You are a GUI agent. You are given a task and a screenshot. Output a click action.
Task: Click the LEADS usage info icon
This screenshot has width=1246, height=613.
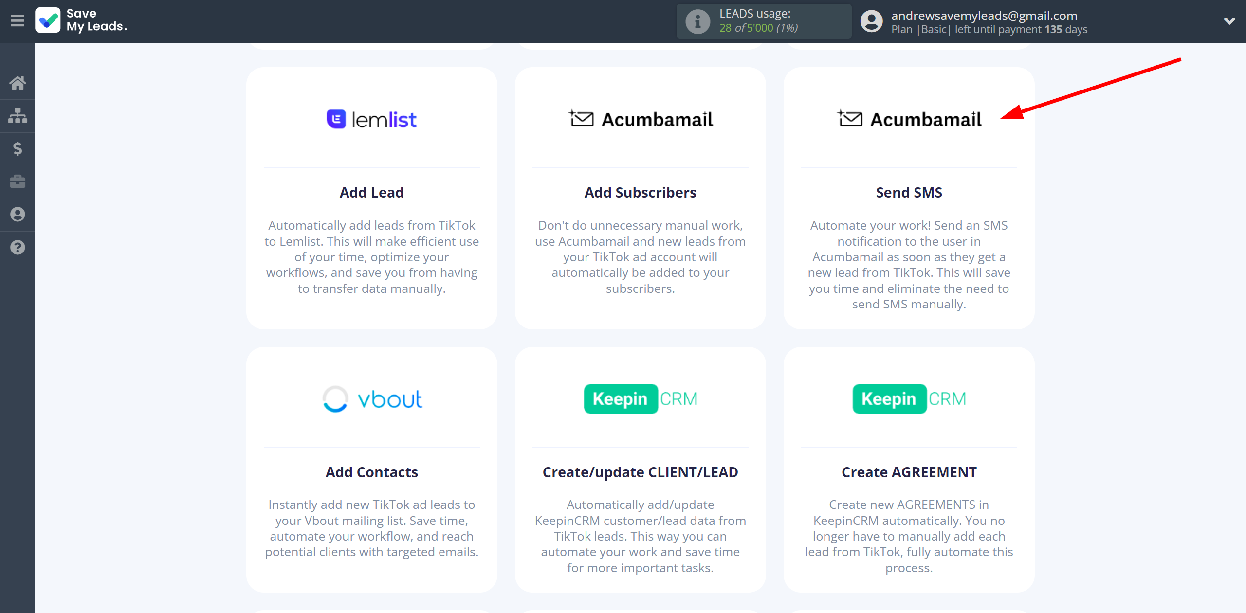click(x=697, y=21)
